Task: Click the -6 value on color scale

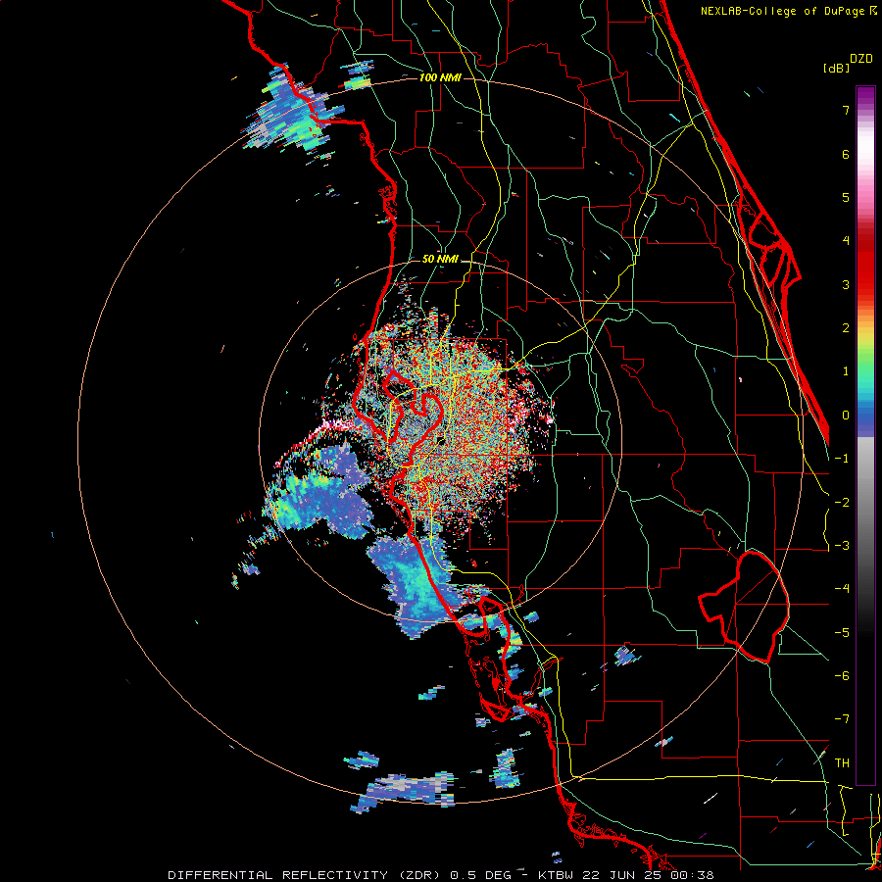Action: click(x=842, y=676)
